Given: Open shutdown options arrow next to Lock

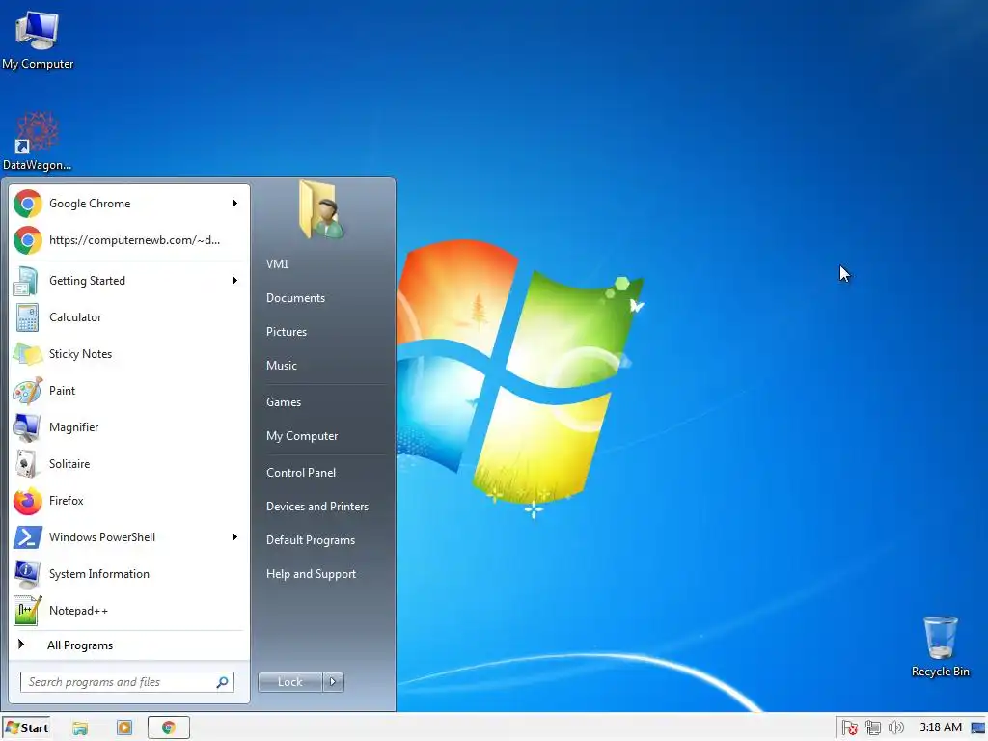Looking at the screenshot, I should tap(333, 682).
